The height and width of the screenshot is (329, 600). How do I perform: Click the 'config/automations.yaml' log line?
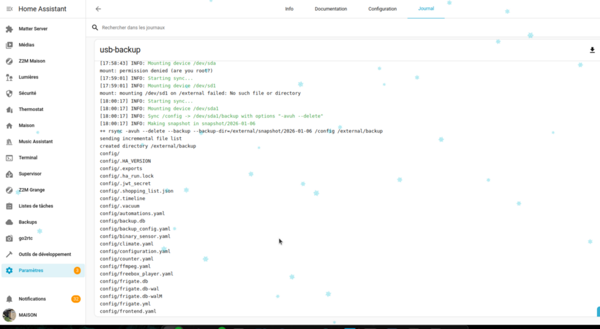133,214
